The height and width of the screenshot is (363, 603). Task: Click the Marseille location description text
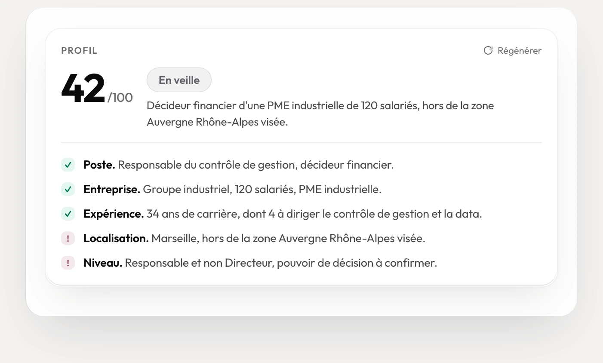288,238
